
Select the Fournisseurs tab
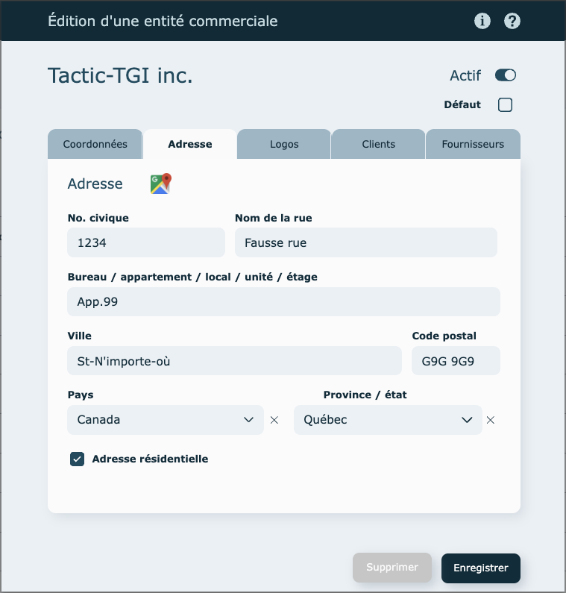[x=472, y=144]
